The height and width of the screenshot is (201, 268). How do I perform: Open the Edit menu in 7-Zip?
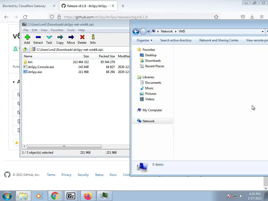35,30
